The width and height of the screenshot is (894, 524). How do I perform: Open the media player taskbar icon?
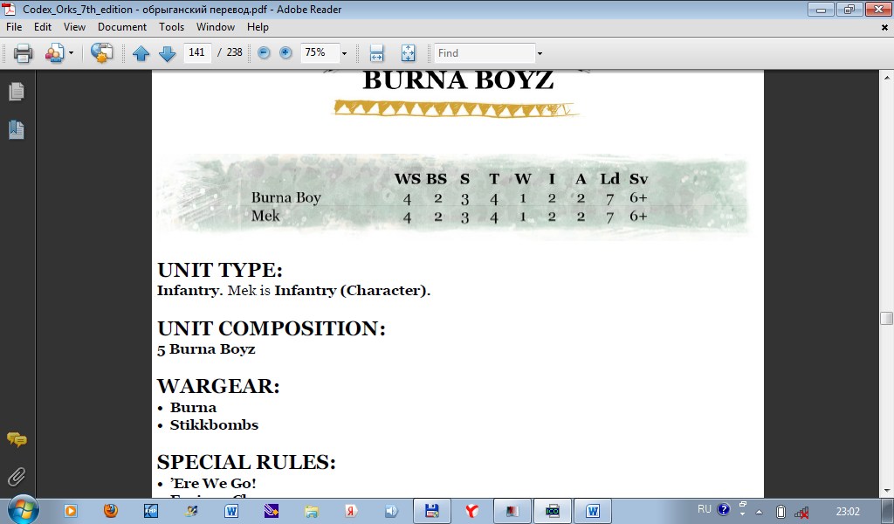(71, 511)
